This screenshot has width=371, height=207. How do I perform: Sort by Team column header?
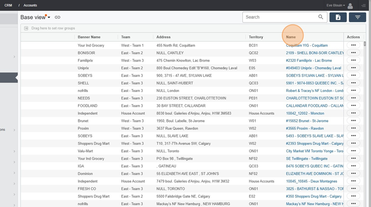tap(126, 37)
